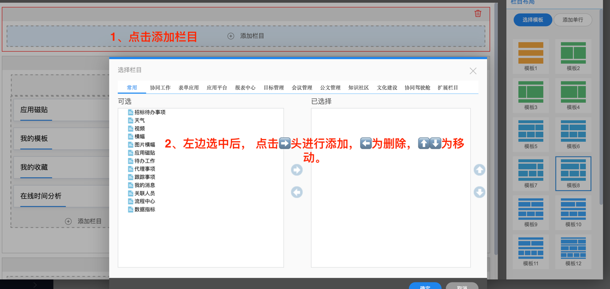This screenshot has width=610, height=289.
Task: Select the 图片横幅 item
Action: pos(145,144)
